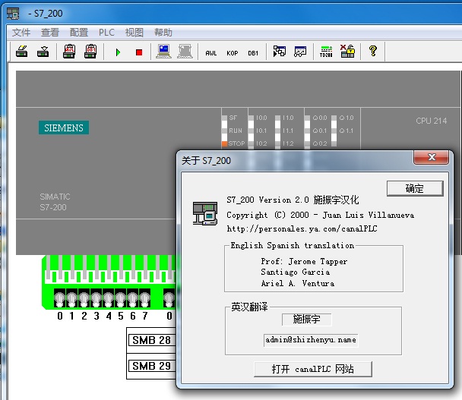This screenshot has width=462, height=400.
Task: Click the yellow question mark help icon
Action: click(373, 51)
